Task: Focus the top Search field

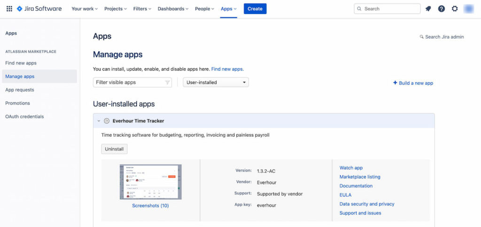Action: pos(387,8)
